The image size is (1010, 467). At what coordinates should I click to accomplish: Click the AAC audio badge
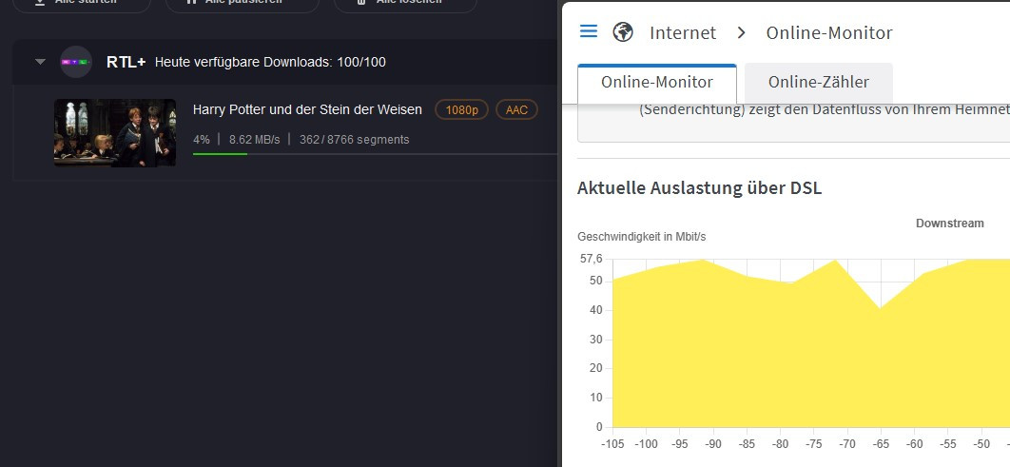click(x=516, y=110)
